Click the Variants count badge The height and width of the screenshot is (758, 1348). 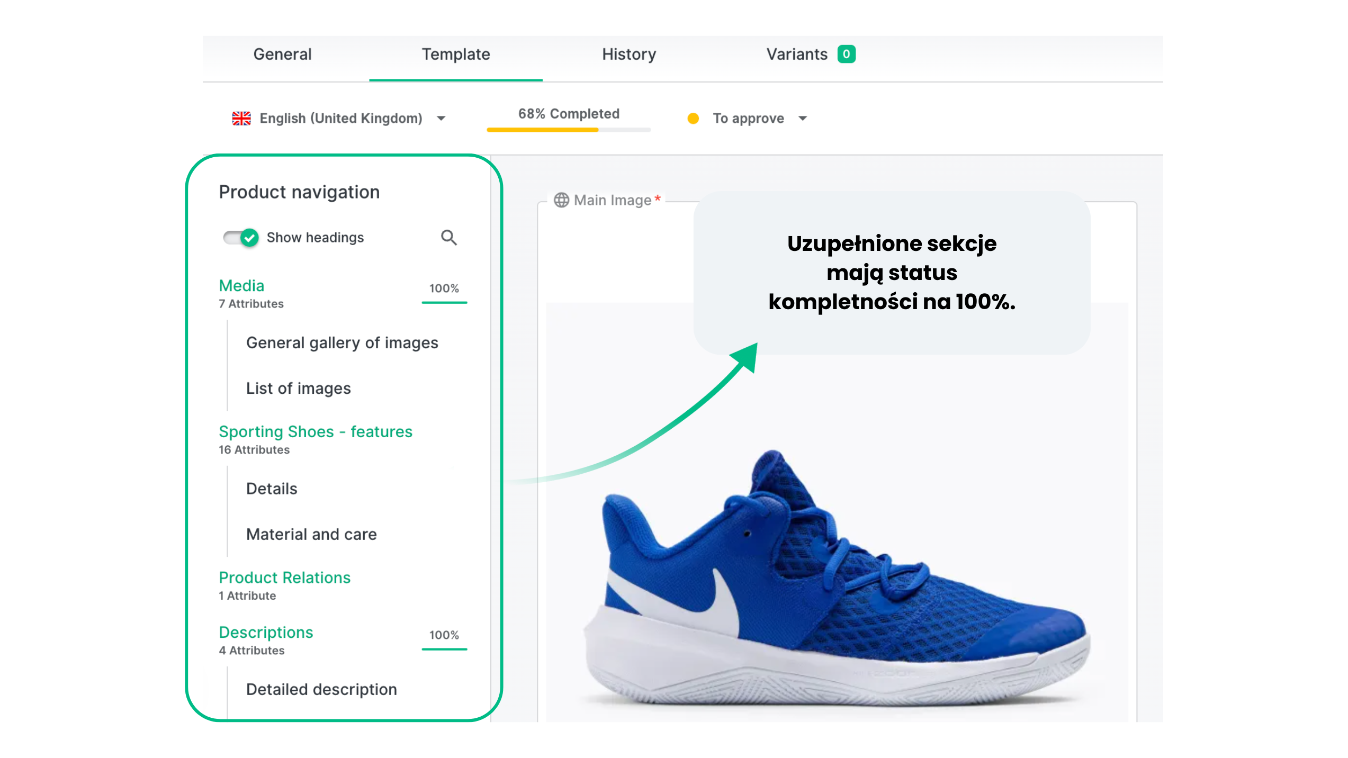pyautogui.click(x=846, y=54)
